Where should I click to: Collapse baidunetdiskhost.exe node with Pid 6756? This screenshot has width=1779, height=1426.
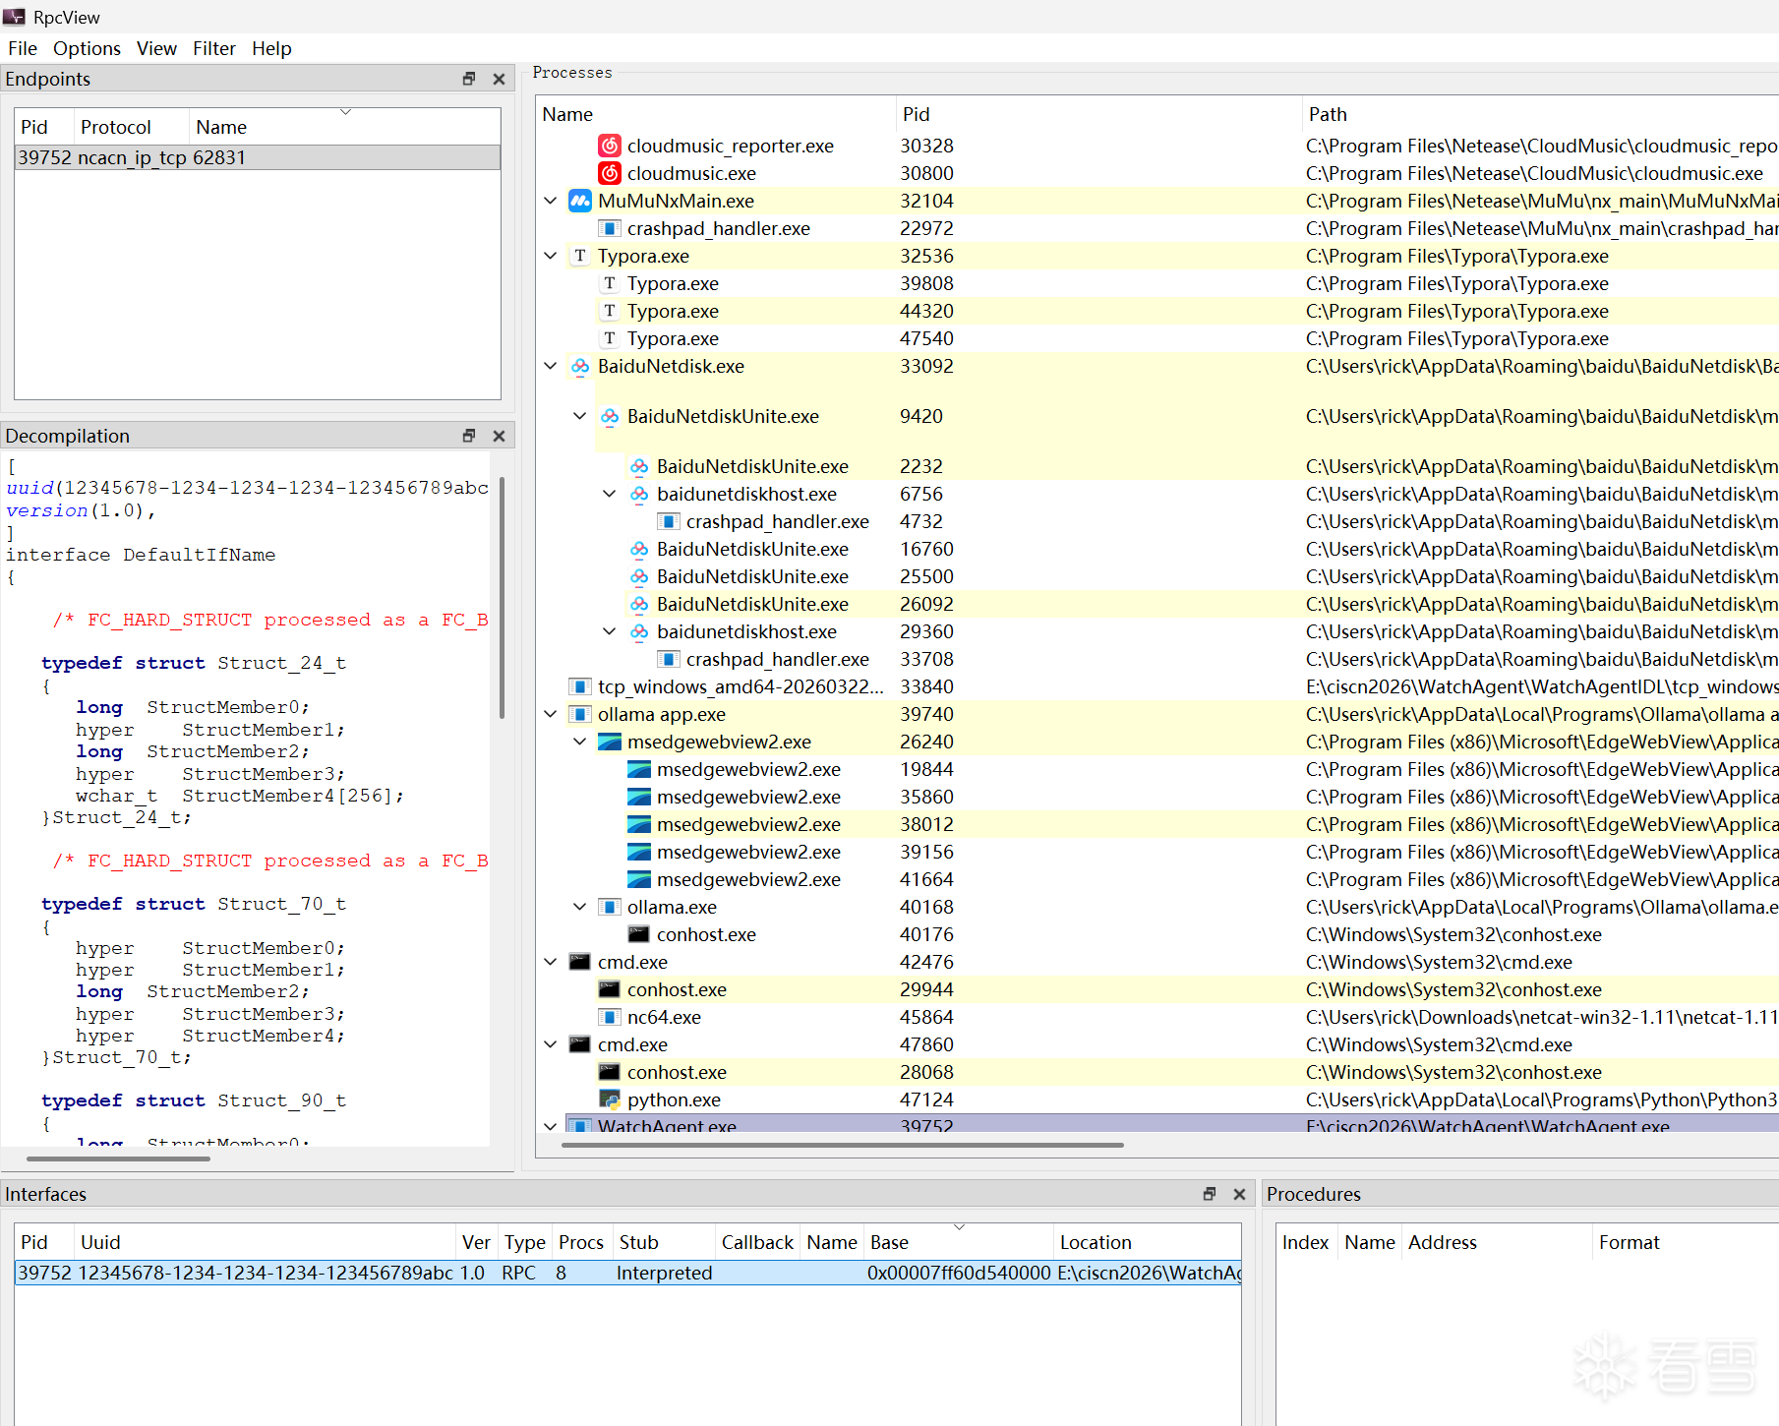610,494
